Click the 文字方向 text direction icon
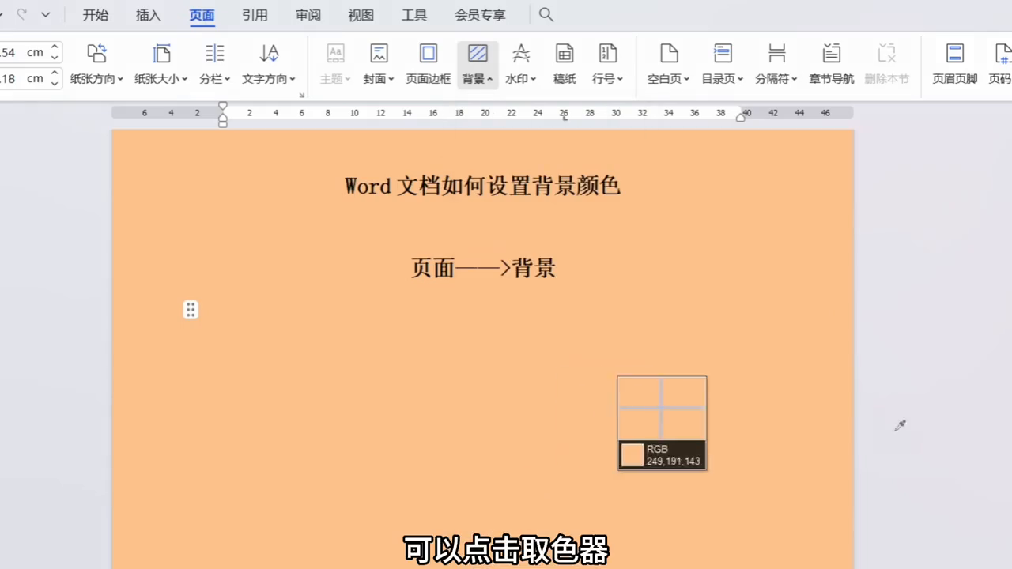The image size is (1012, 569). (x=269, y=54)
